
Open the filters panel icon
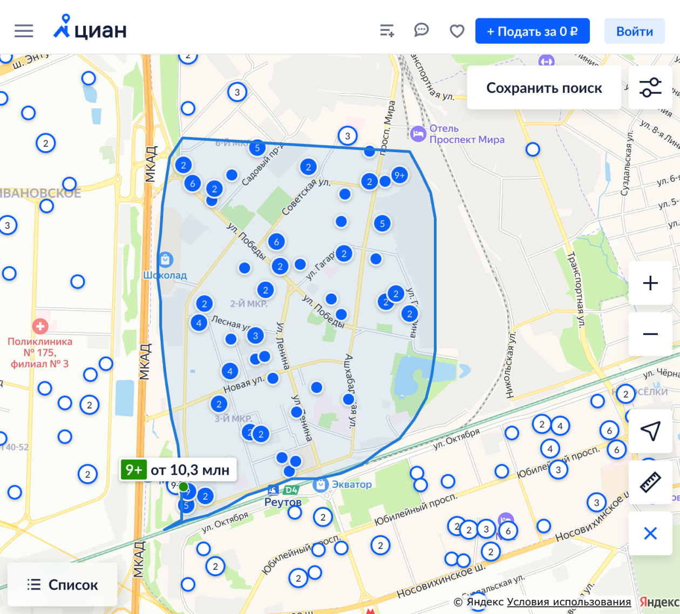[x=650, y=87]
